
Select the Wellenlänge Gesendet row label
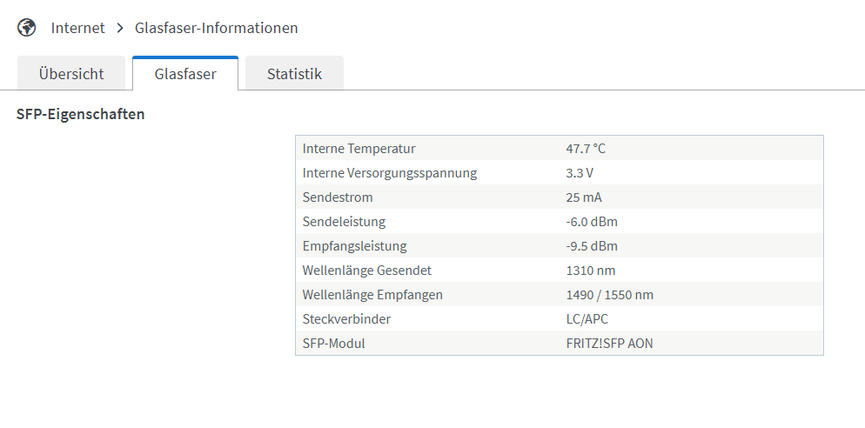point(367,271)
